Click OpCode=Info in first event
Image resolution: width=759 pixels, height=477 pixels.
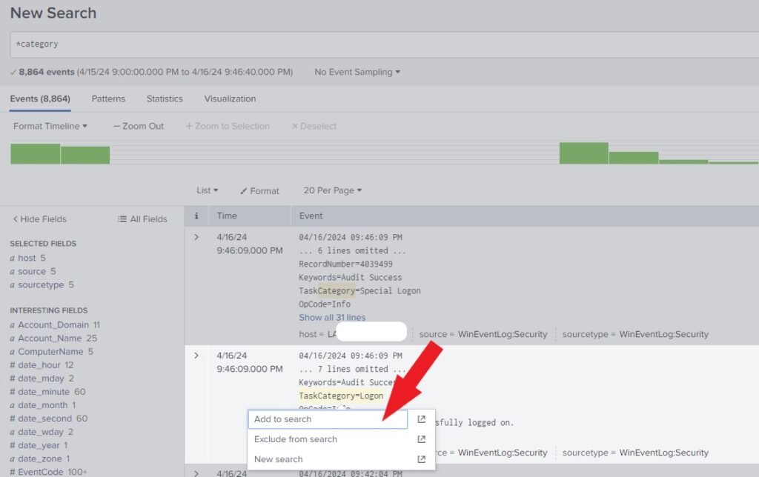[325, 304]
